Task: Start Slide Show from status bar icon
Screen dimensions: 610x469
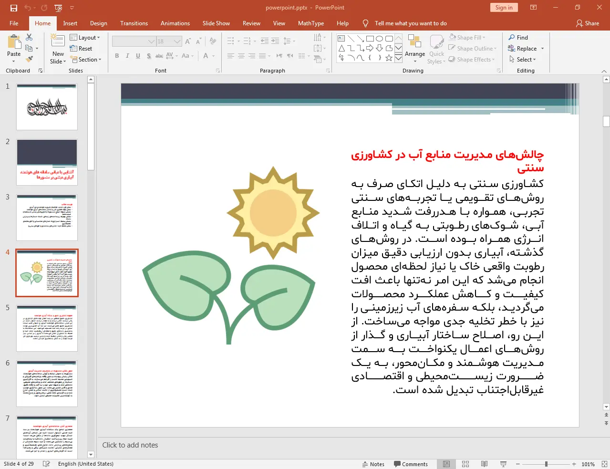Action: [x=503, y=464]
